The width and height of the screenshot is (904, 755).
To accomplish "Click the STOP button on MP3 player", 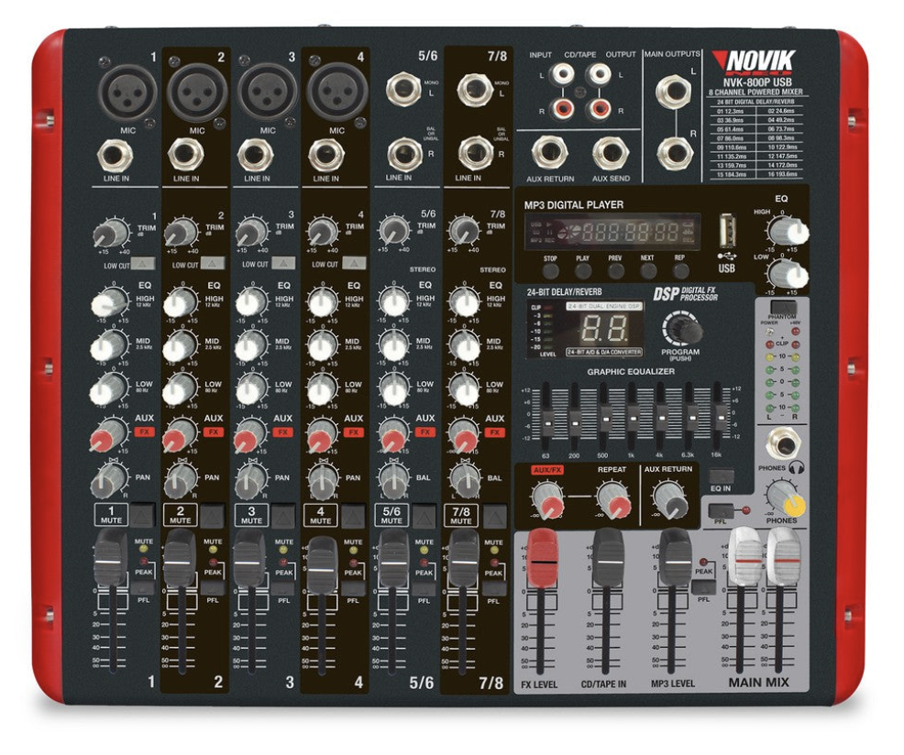I will pyautogui.click(x=551, y=270).
